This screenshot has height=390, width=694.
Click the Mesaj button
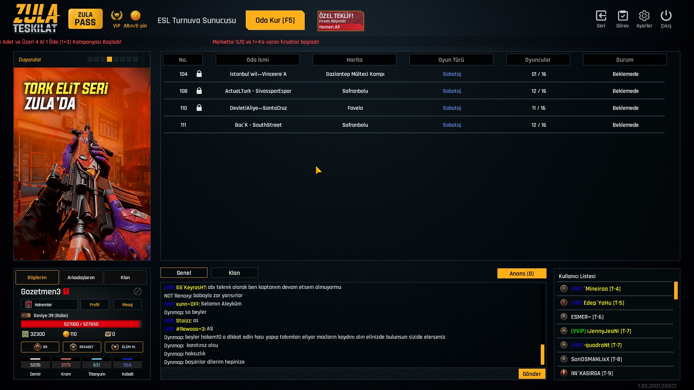(x=127, y=304)
